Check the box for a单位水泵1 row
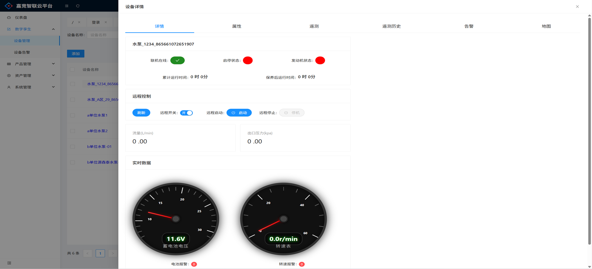Viewport: 592px width, 269px height. pos(72,115)
